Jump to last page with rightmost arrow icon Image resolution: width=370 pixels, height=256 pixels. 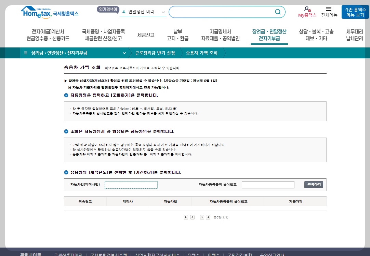point(208,217)
